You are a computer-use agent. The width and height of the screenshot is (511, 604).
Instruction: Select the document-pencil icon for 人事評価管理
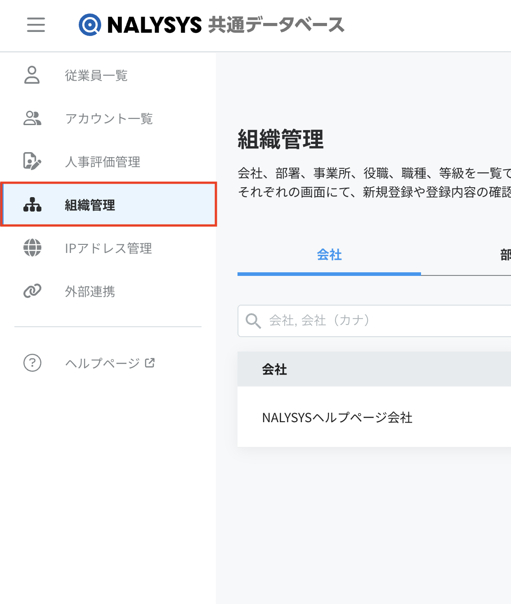pos(32,162)
